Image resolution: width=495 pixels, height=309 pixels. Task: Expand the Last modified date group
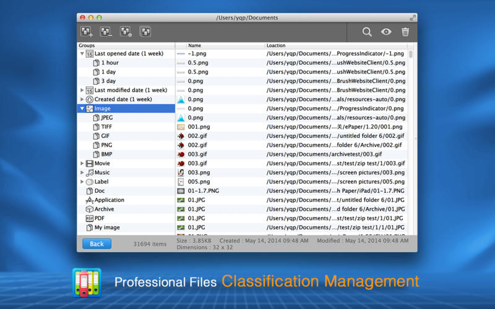click(x=82, y=90)
